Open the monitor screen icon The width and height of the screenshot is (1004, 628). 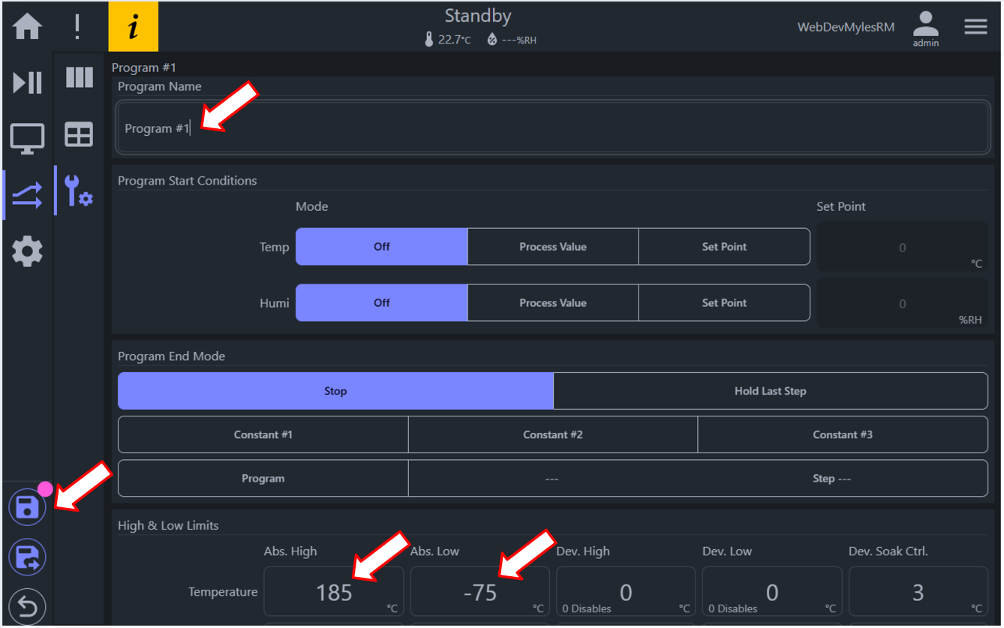point(27,139)
